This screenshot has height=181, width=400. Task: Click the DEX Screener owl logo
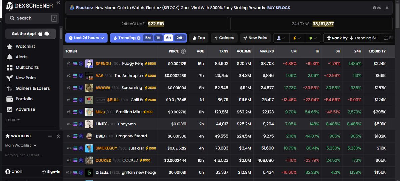(x=9, y=6)
